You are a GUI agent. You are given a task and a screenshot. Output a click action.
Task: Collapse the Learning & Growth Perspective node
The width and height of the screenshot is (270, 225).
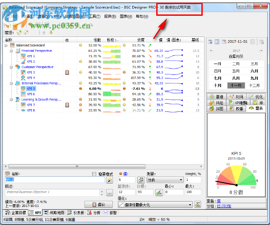(x=11, y=100)
